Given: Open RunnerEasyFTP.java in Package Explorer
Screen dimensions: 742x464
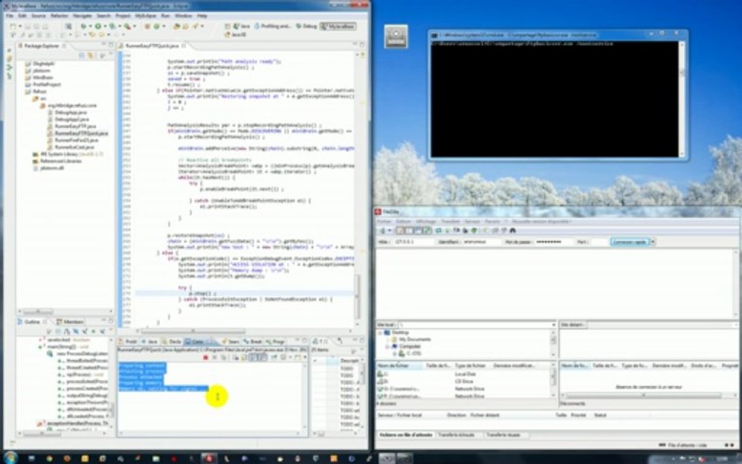Looking at the screenshot, I should (72, 126).
